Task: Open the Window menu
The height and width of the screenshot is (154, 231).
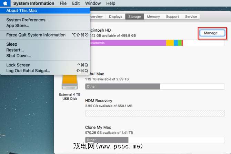Action: pos(93,3)
